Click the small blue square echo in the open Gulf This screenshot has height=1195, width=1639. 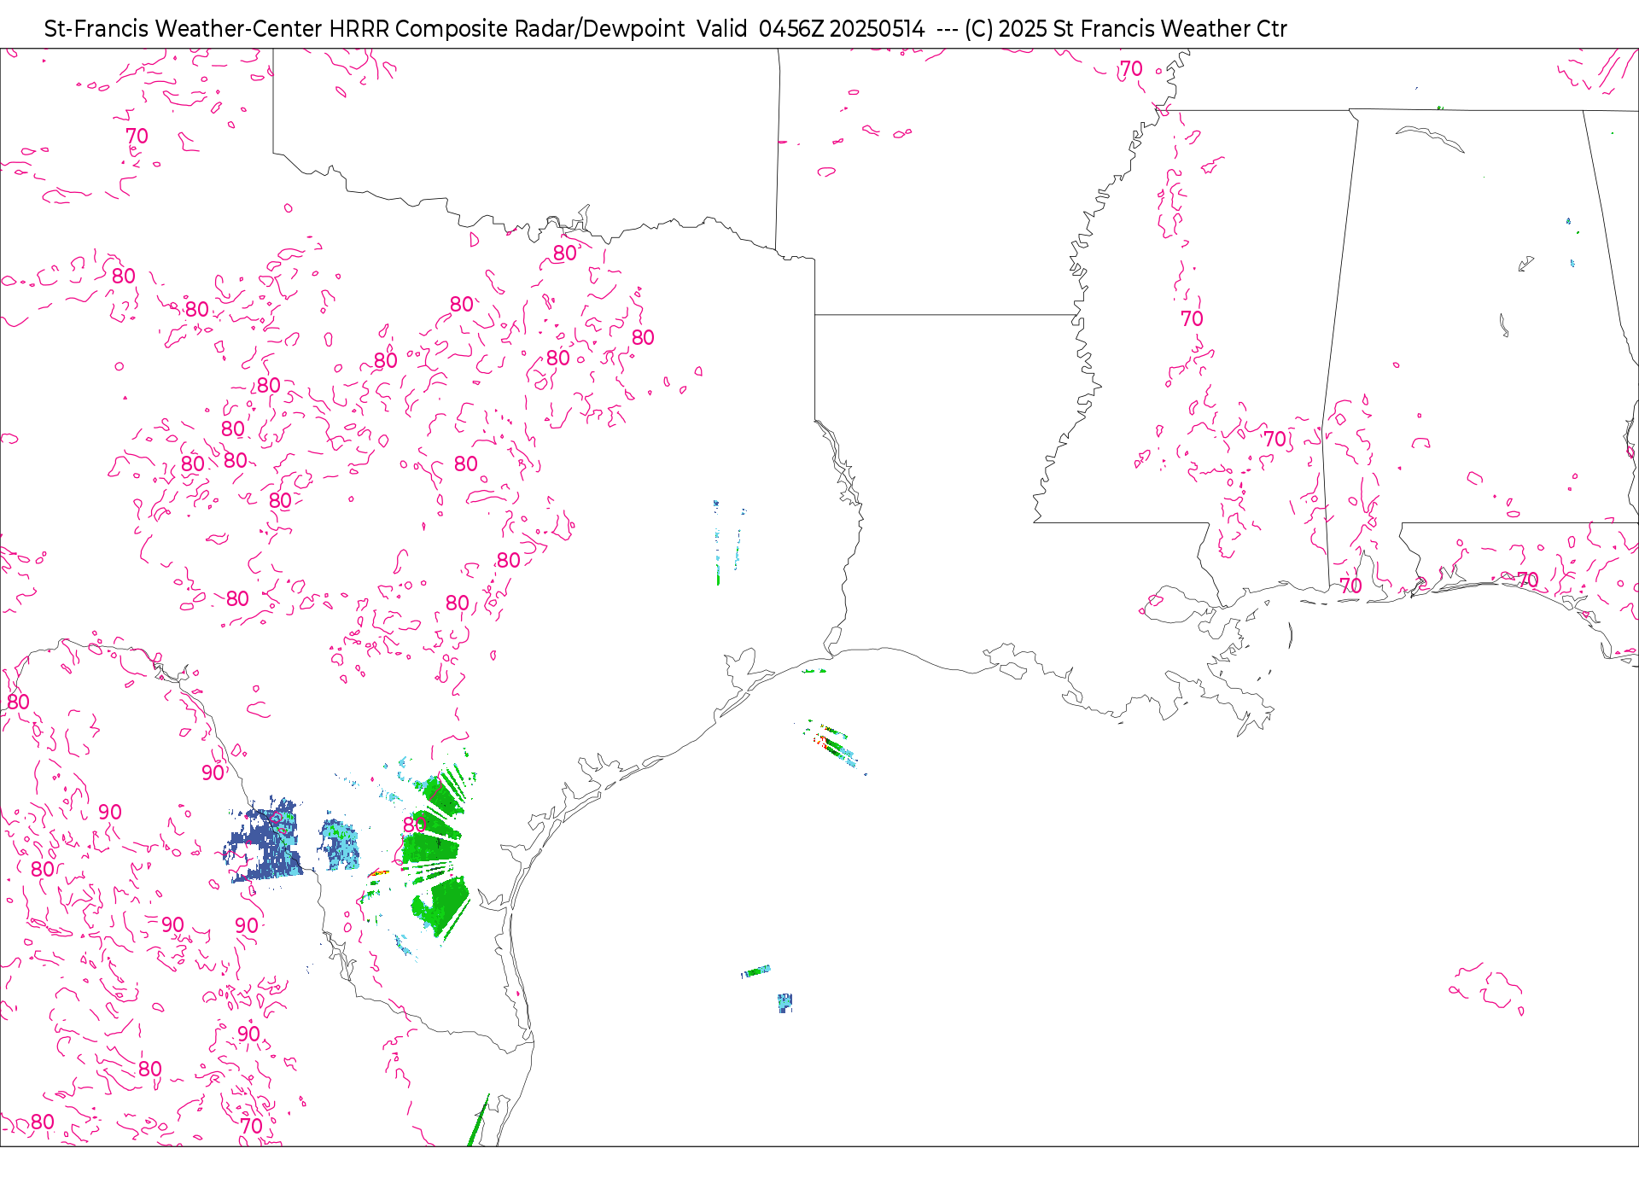coord(785,1002)
